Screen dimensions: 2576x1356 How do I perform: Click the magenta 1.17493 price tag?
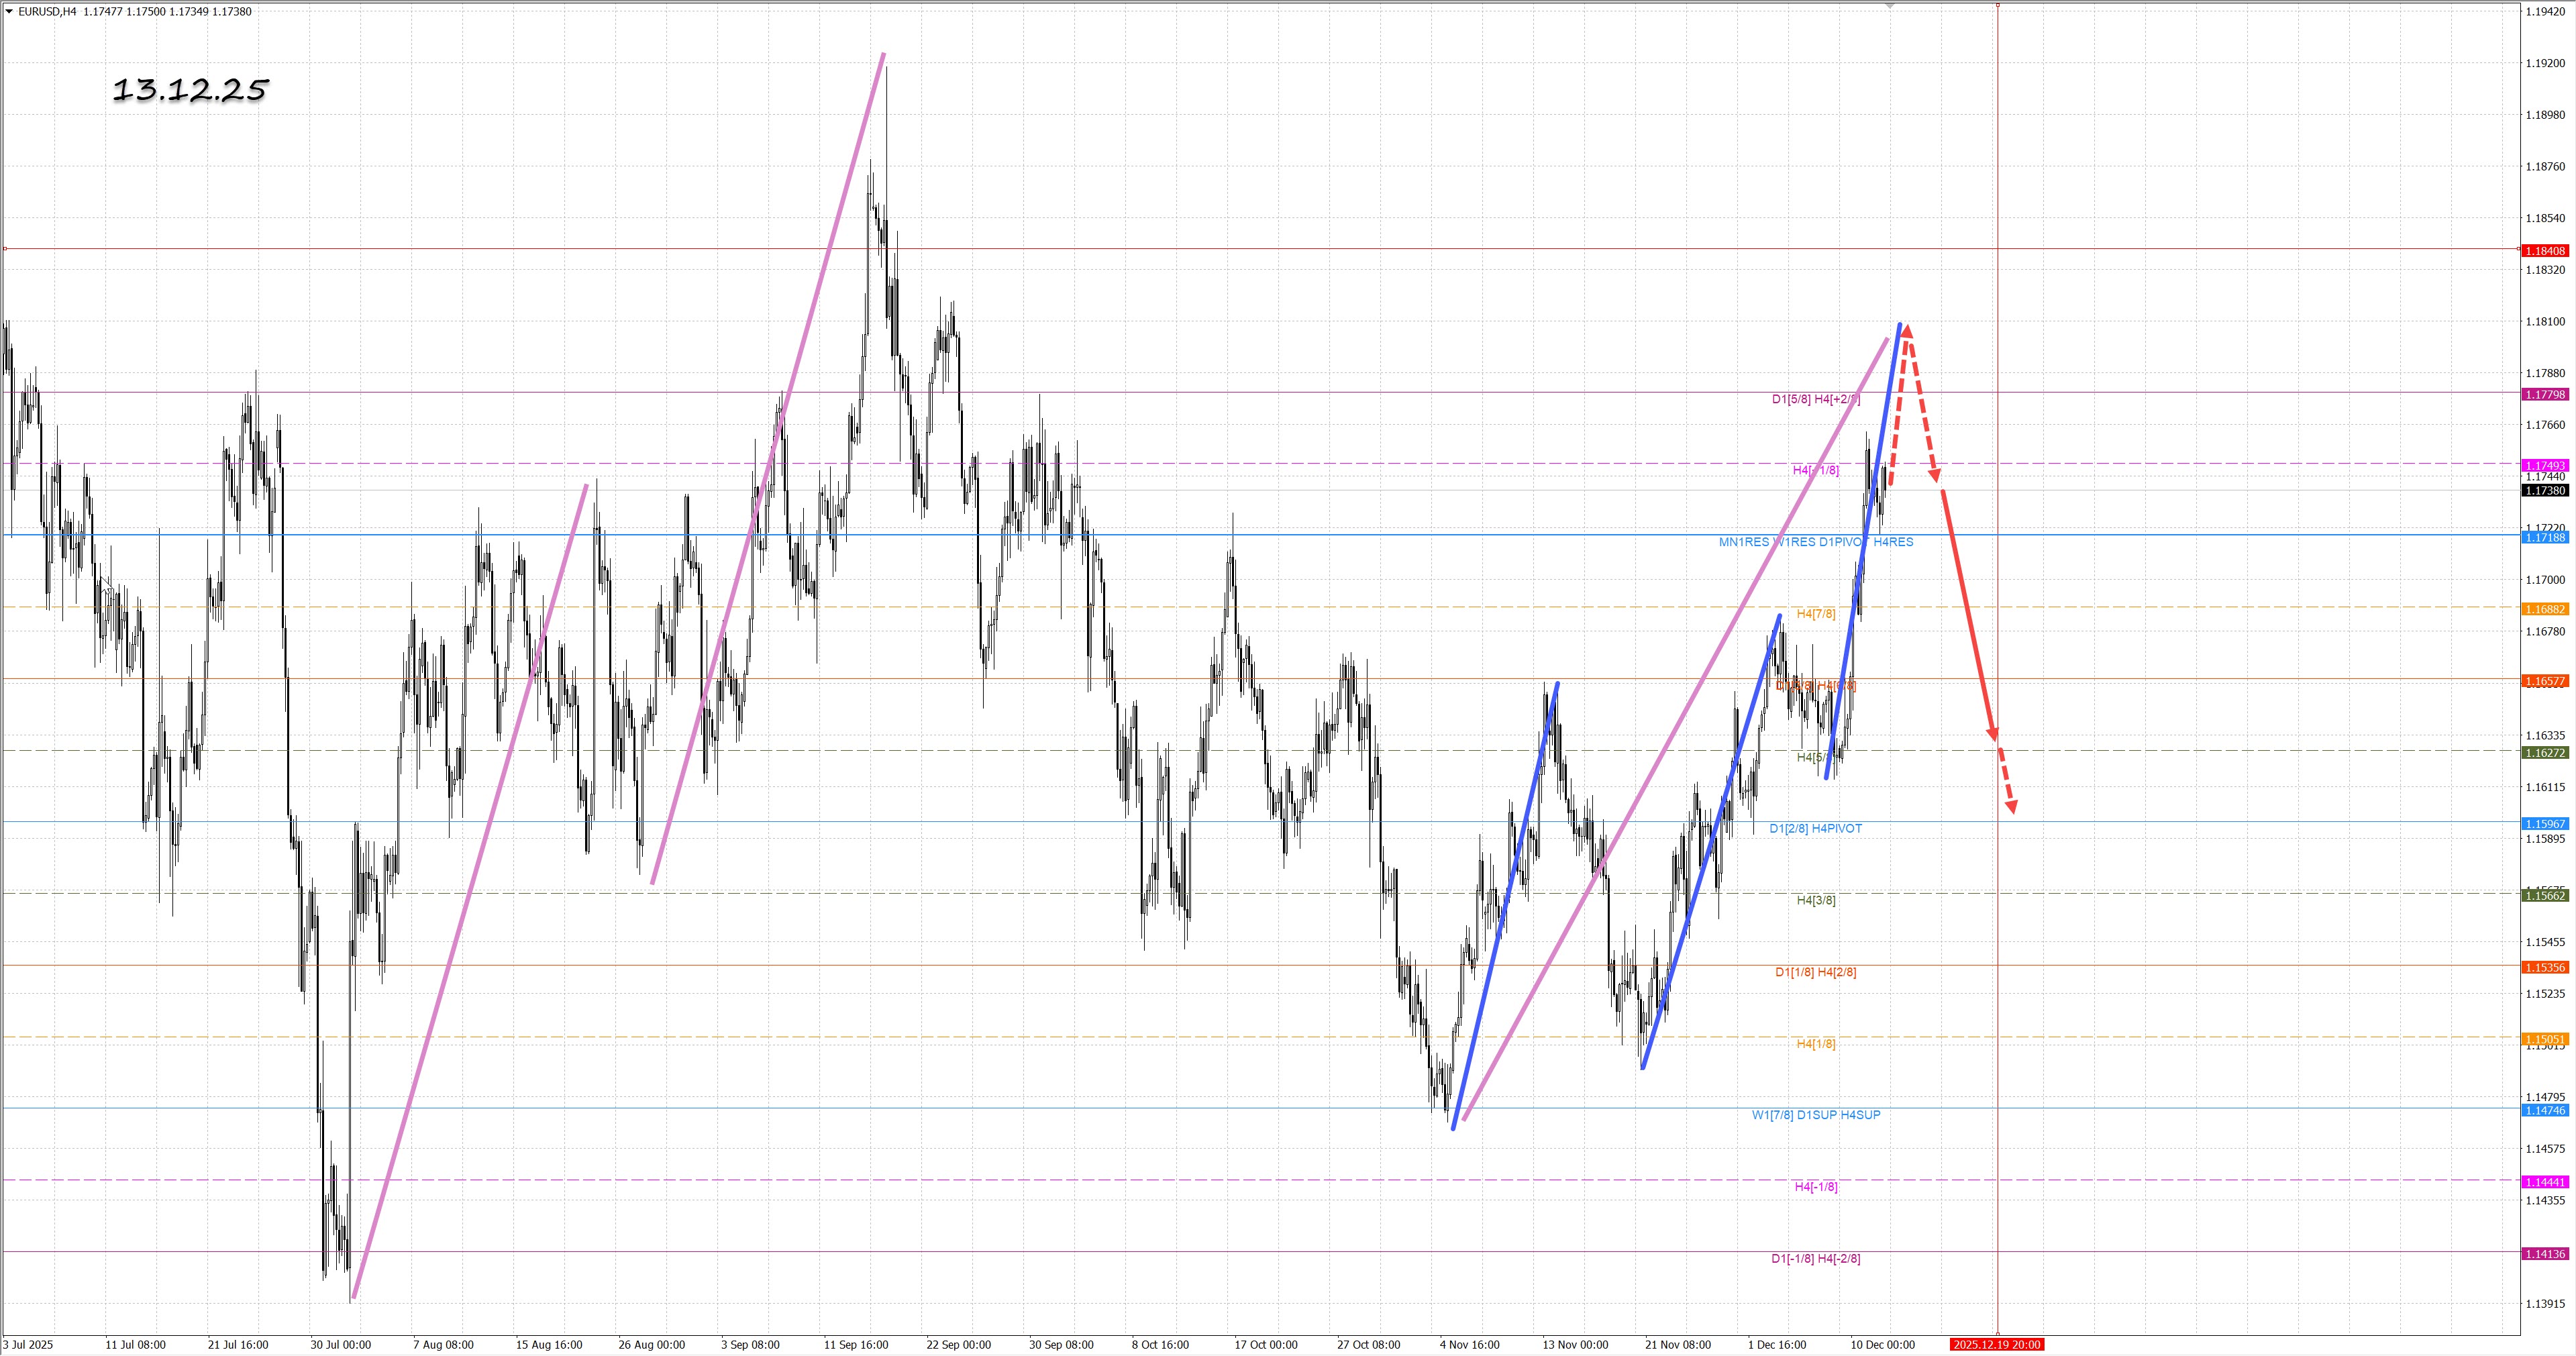tap(2545, 466)
